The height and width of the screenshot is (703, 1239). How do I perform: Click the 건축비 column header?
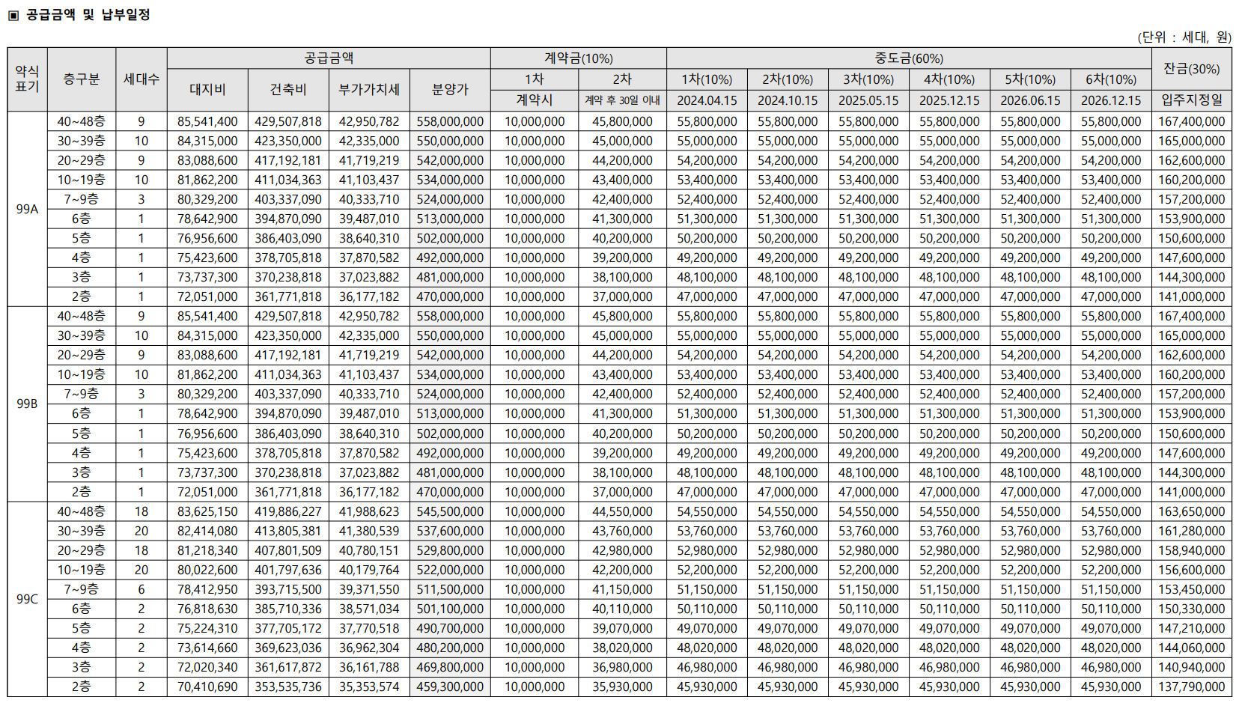click(288, 90)
